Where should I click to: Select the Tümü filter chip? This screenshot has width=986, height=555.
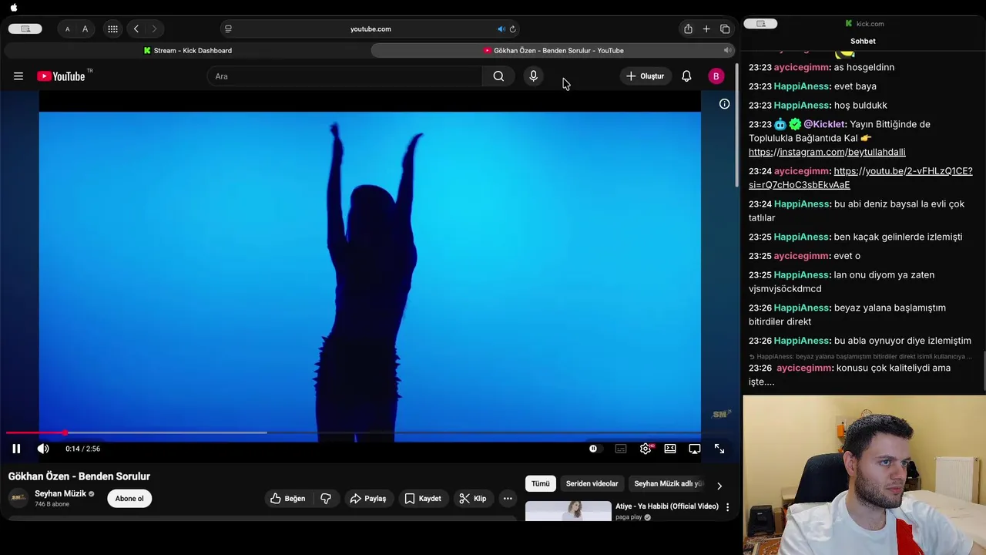coord(541,484)
